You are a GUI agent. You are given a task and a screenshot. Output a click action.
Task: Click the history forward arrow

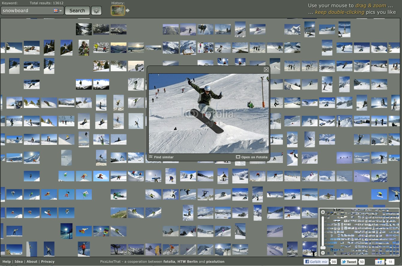tap(128, 11)
